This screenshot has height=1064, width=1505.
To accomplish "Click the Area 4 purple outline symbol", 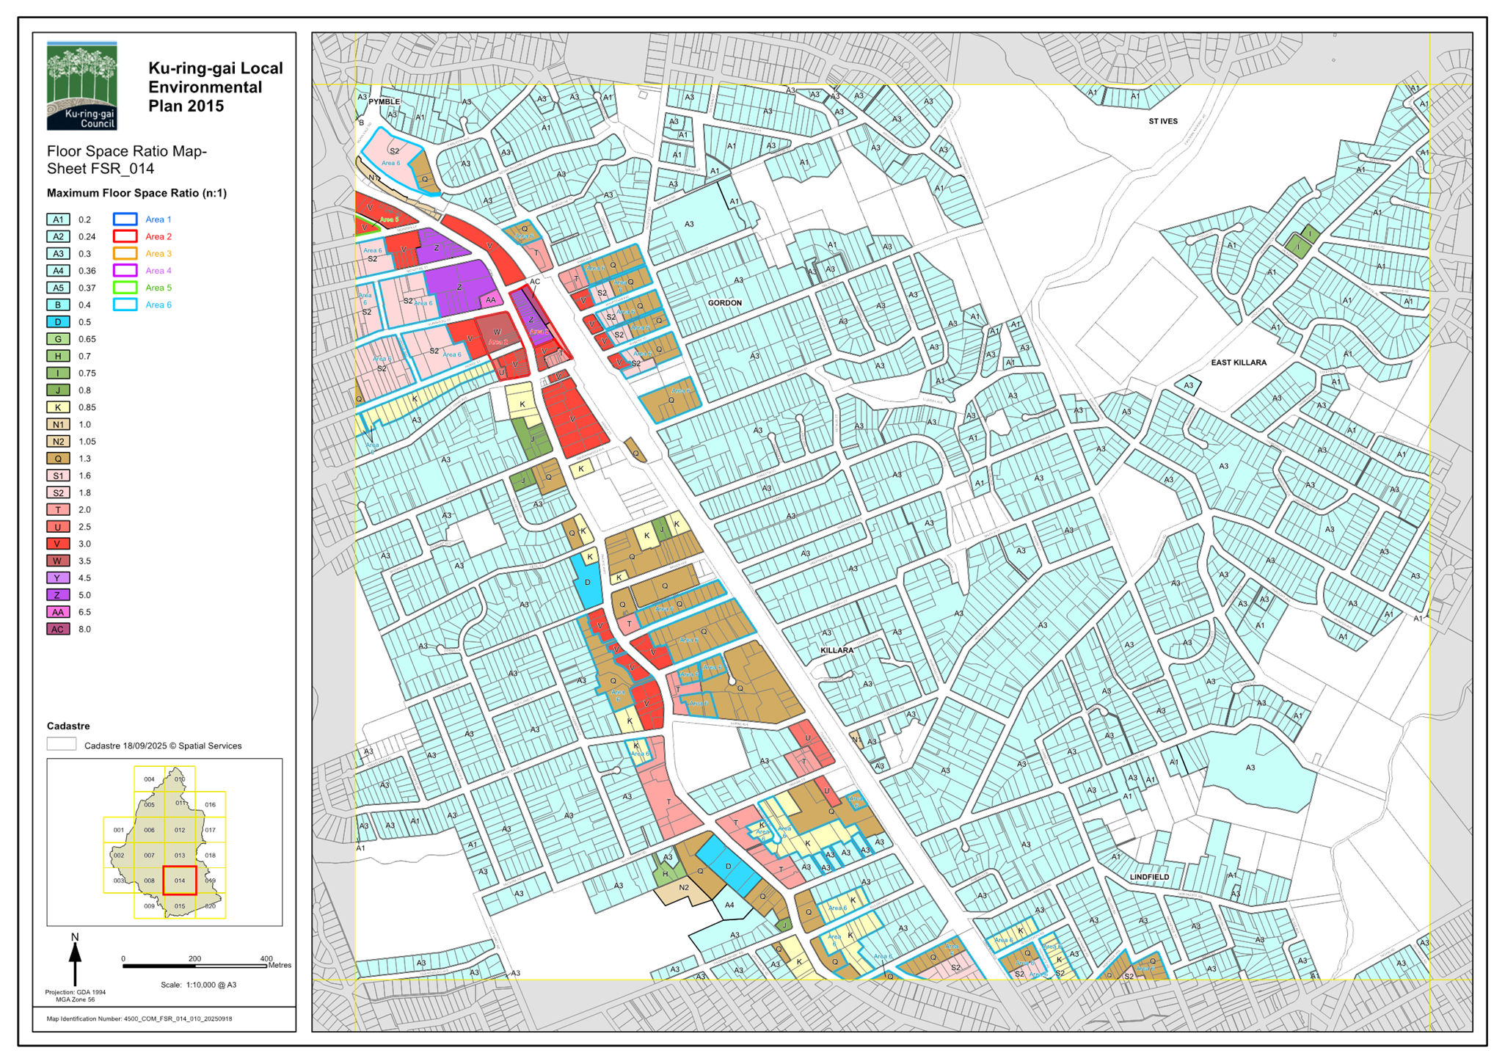I will (125, 271).
